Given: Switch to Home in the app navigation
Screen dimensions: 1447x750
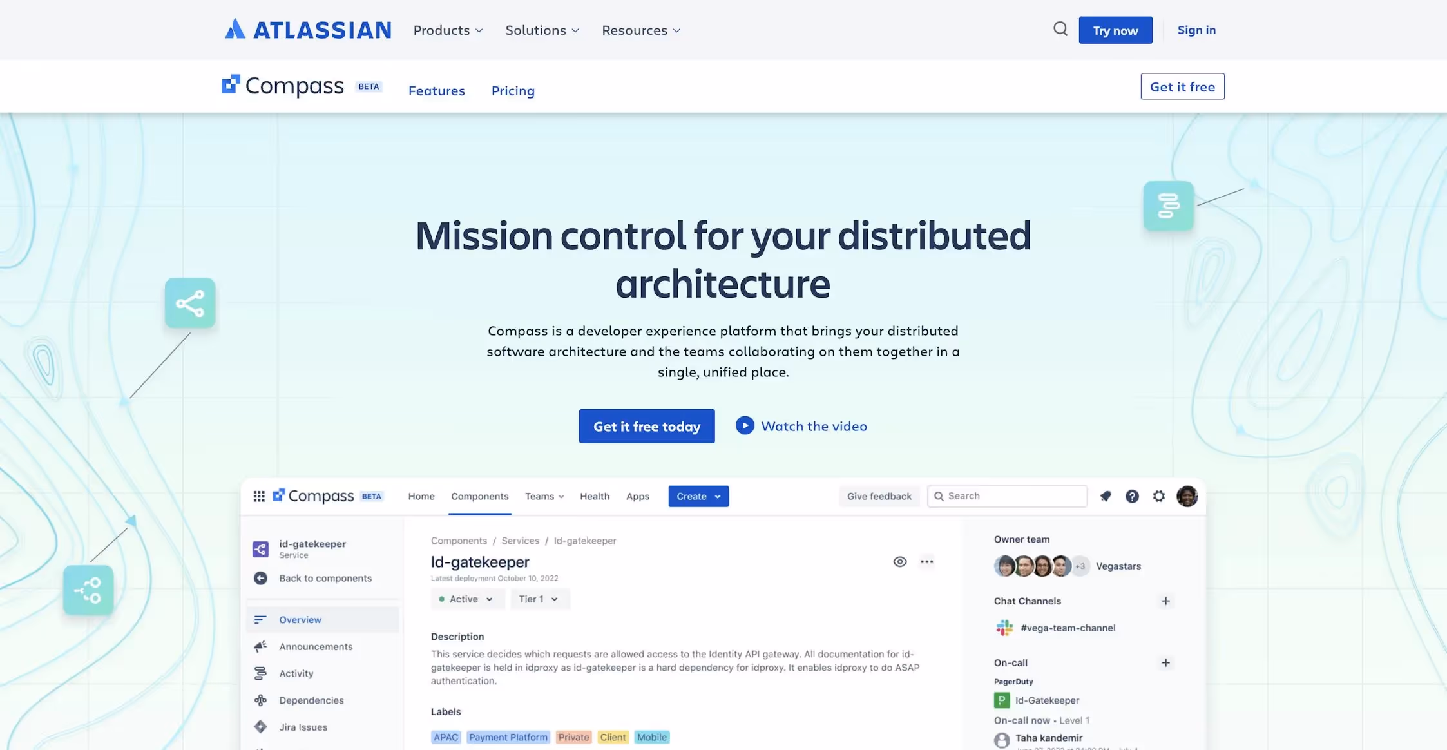Looking at the screenshot, I should (421, 496).
